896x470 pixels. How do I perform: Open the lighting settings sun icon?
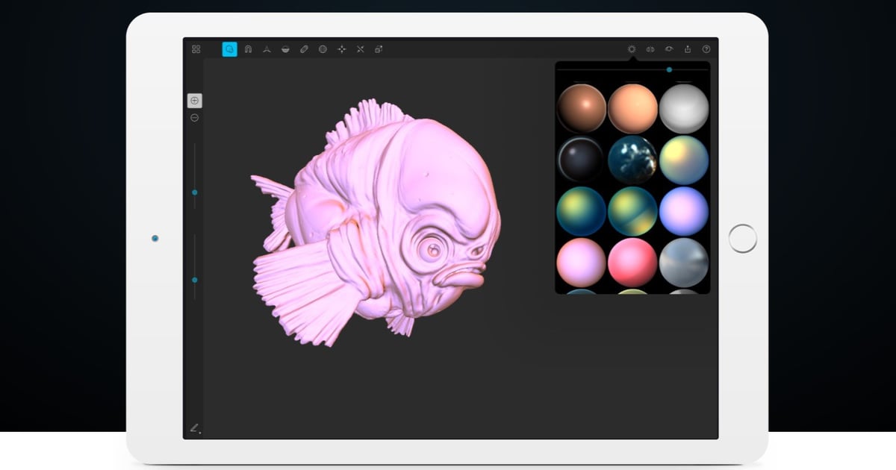pyautogui.click(x=632, y=48)
